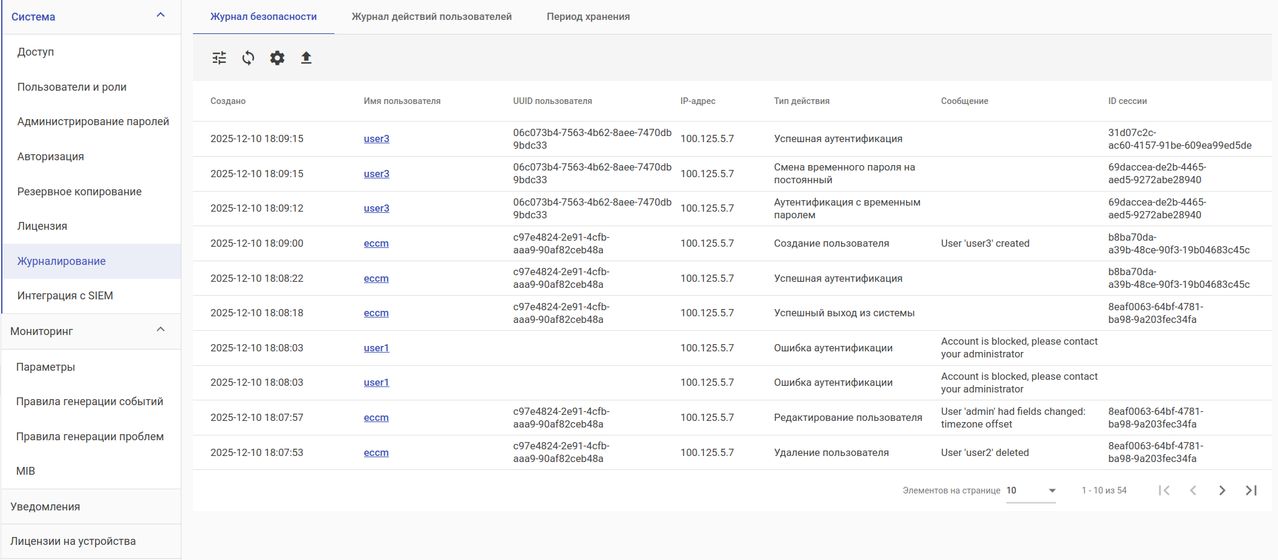Open the filter settings icon
Viewport: 1278px width, 560px height.
click(x=219, y=58)
